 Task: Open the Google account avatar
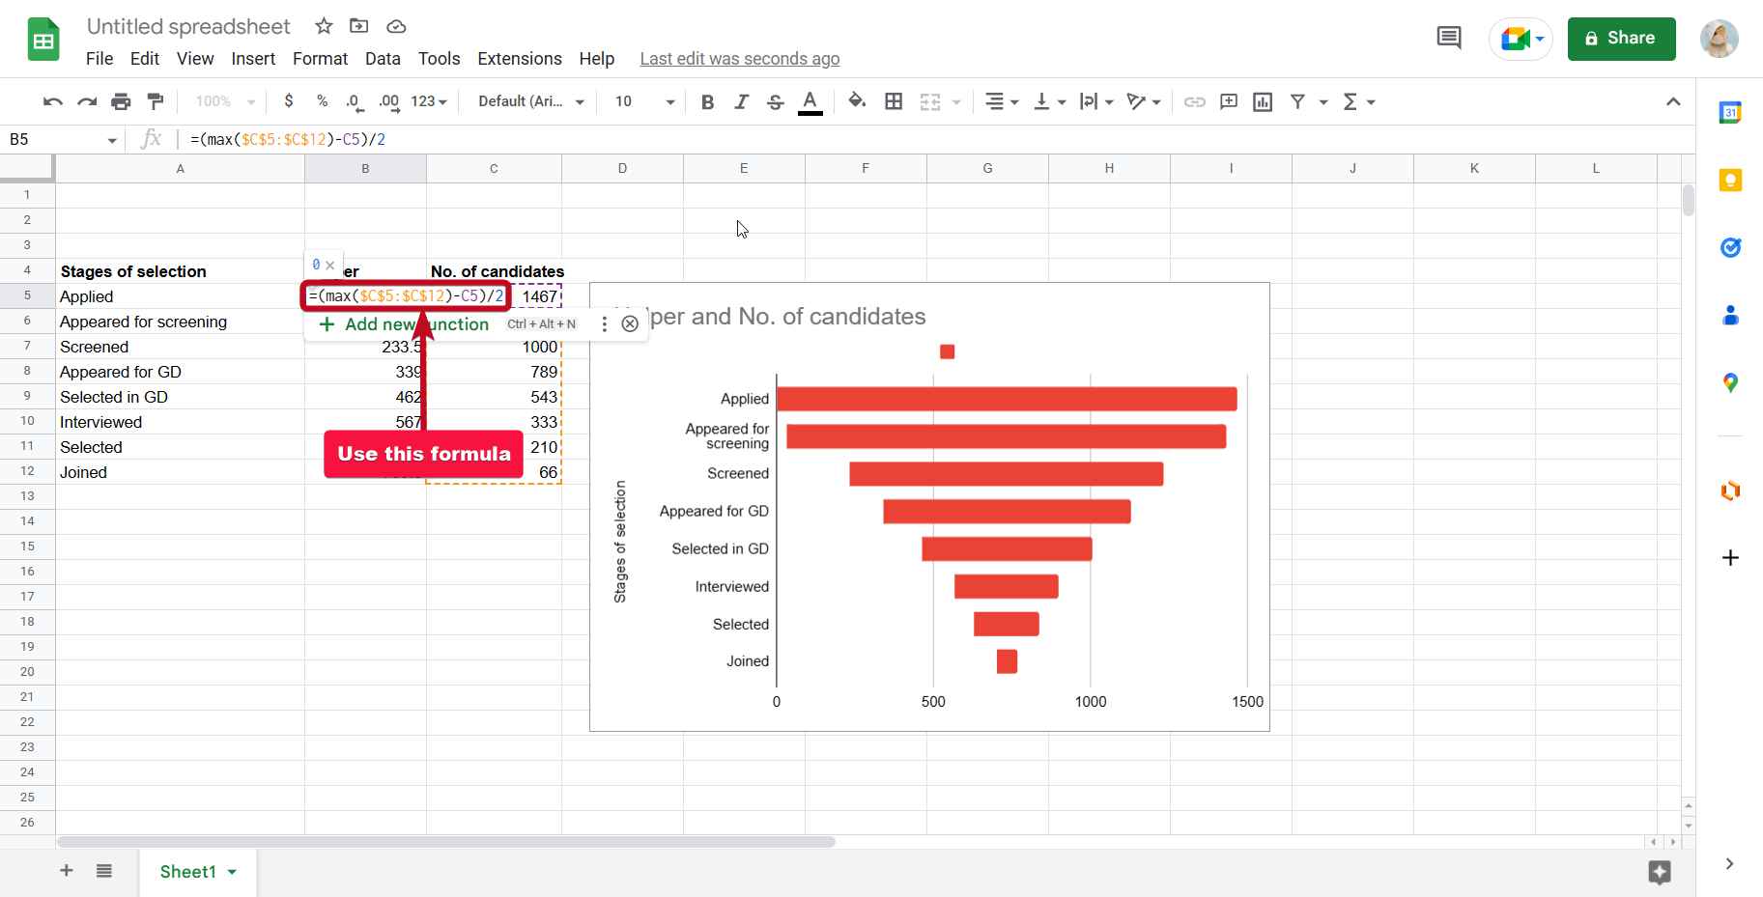tap(1720, 39)
